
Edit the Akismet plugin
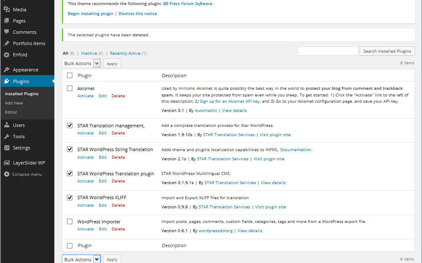102,96
